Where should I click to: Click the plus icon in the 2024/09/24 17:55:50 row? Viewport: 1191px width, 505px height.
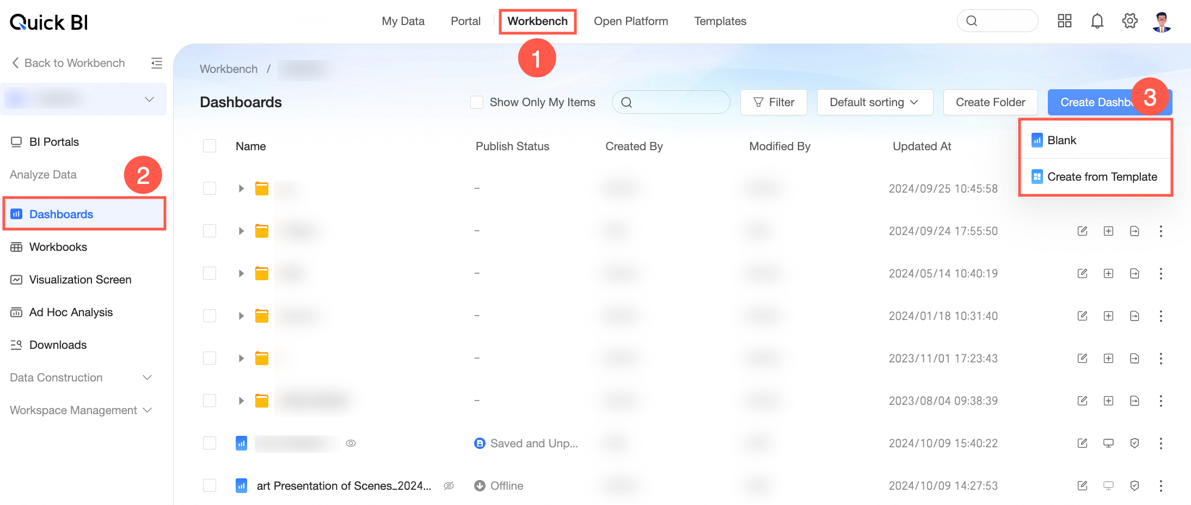click(x=1108, y=231)
